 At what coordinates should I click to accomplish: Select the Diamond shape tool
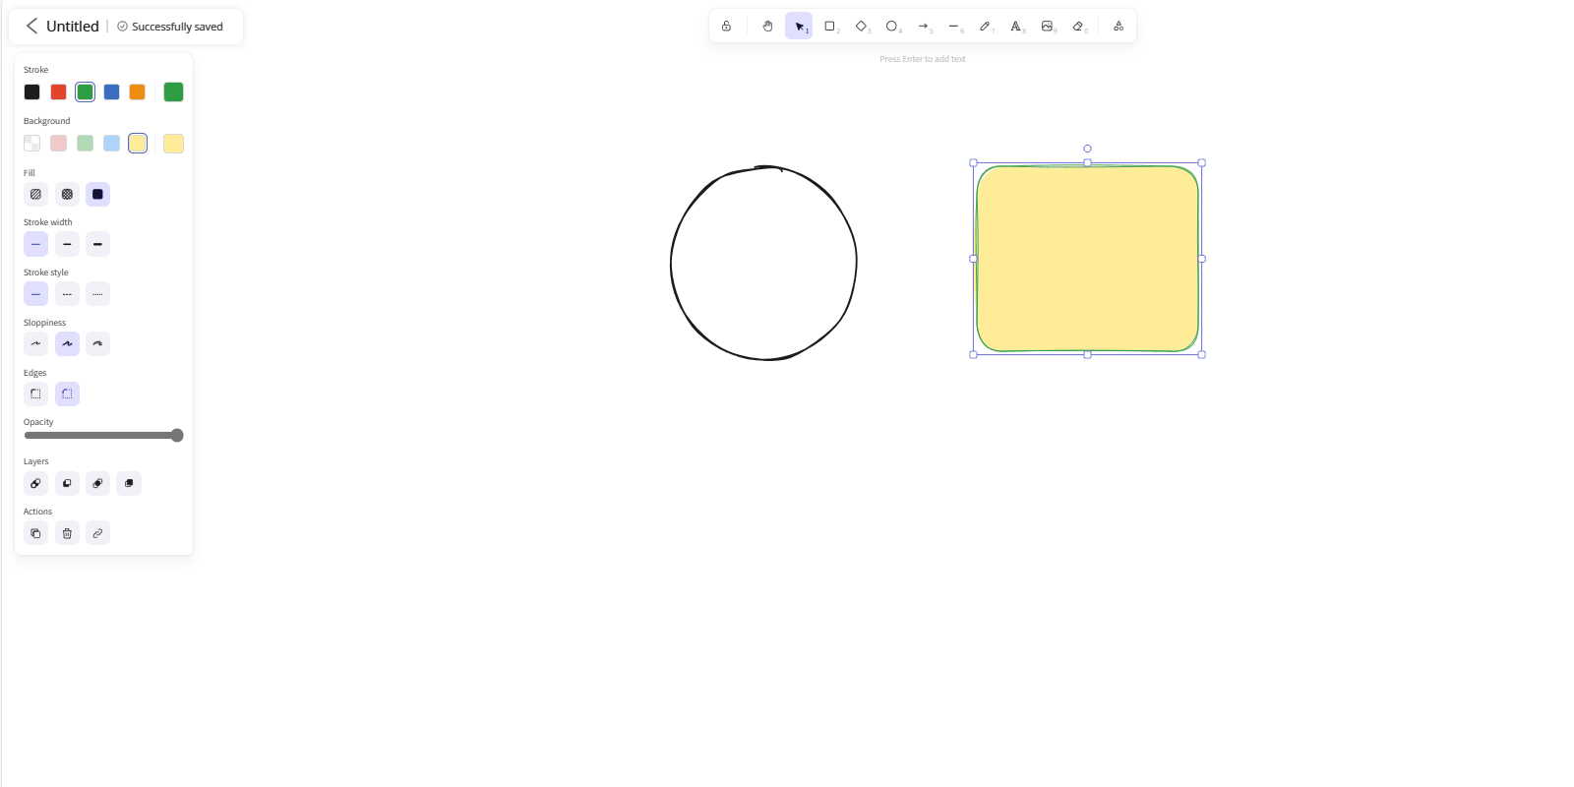coord(861,27)
